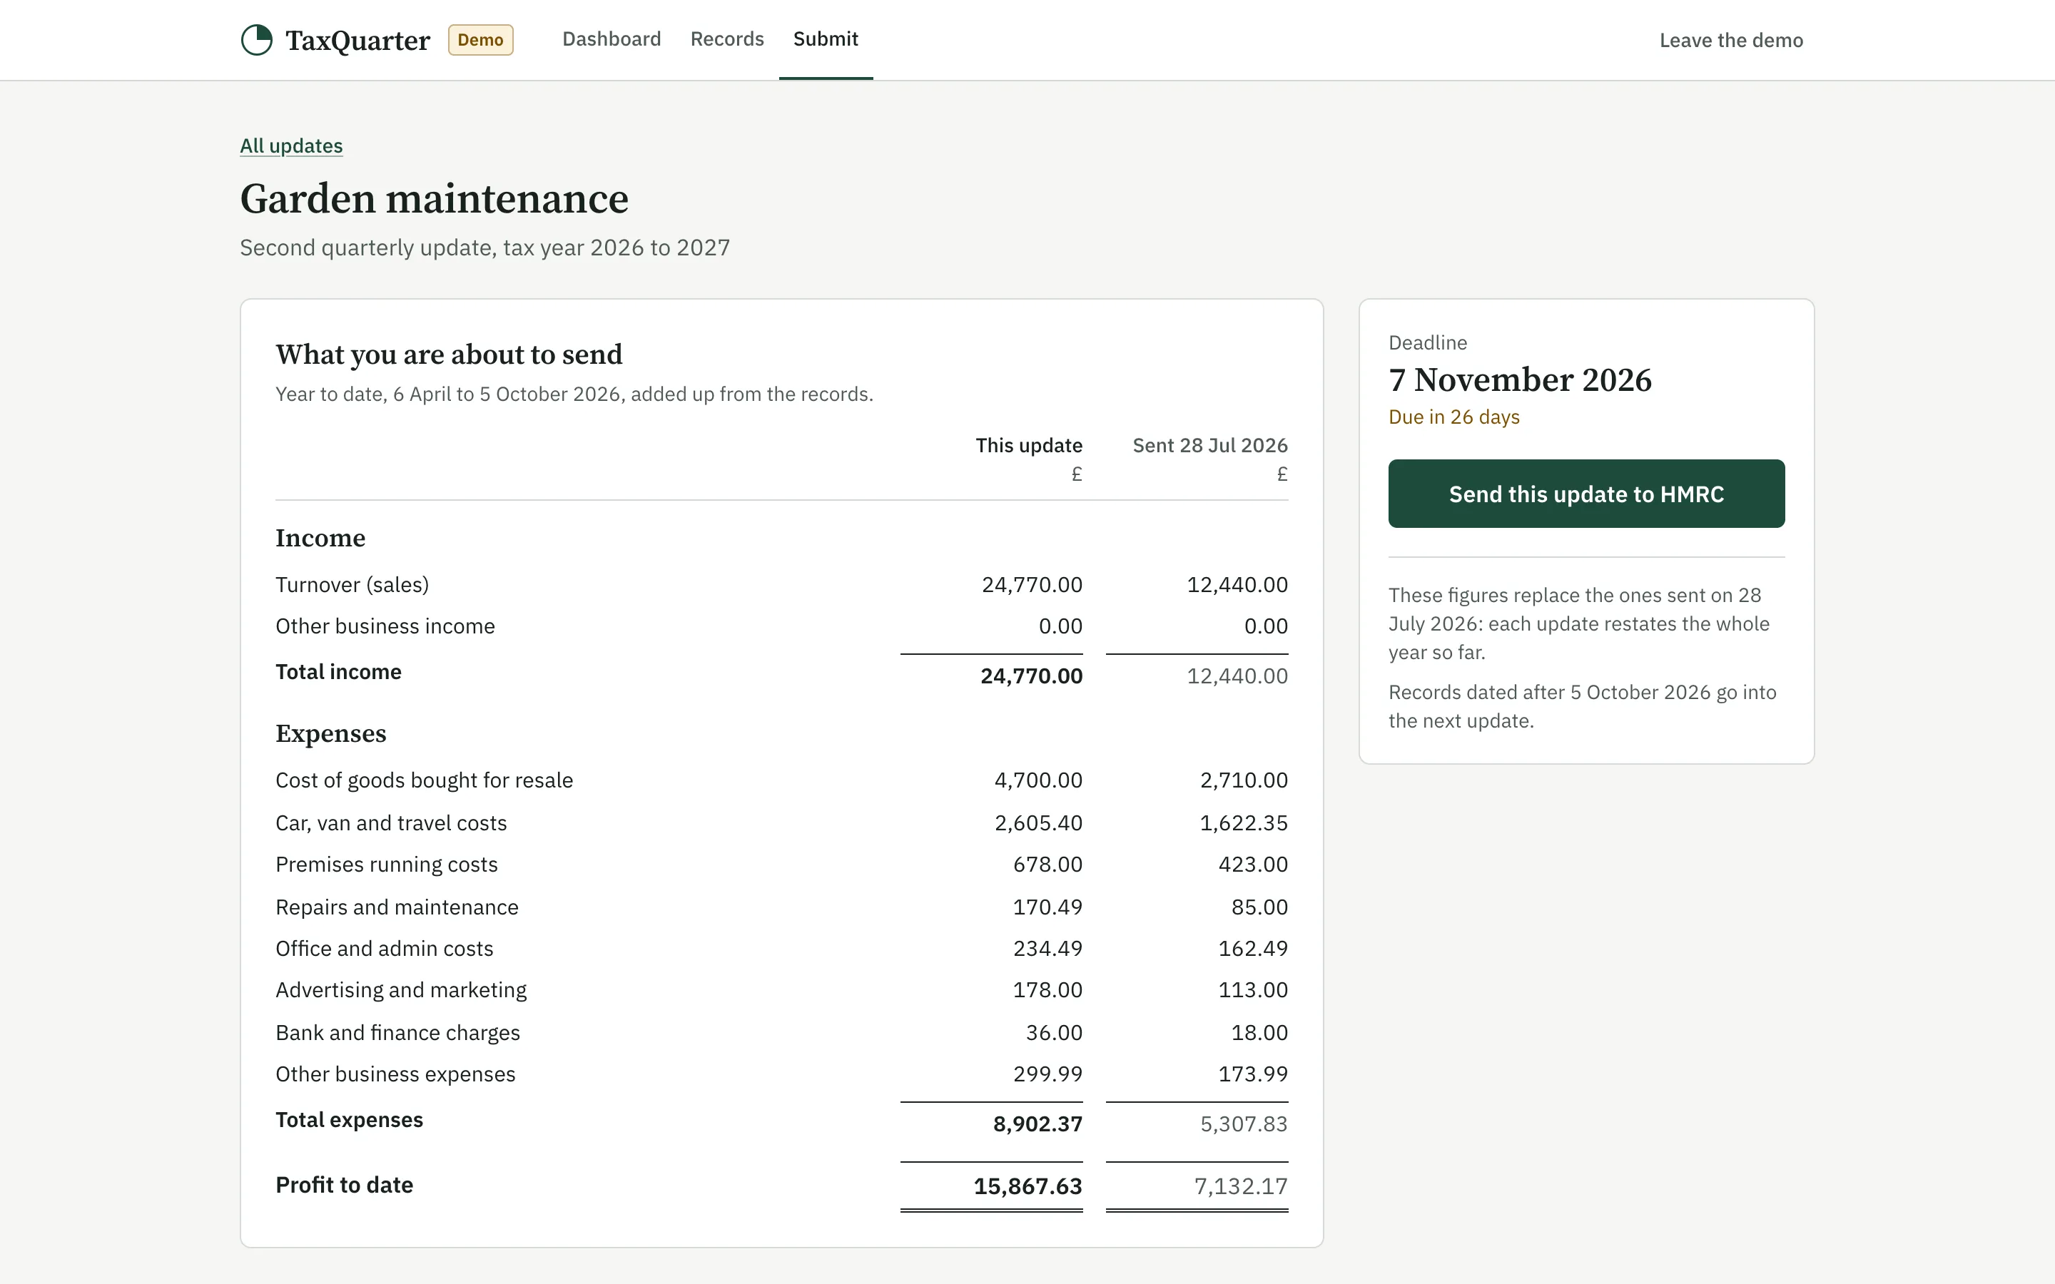
Task: Switch to the Records tab
Action: (x=727, y=39)
